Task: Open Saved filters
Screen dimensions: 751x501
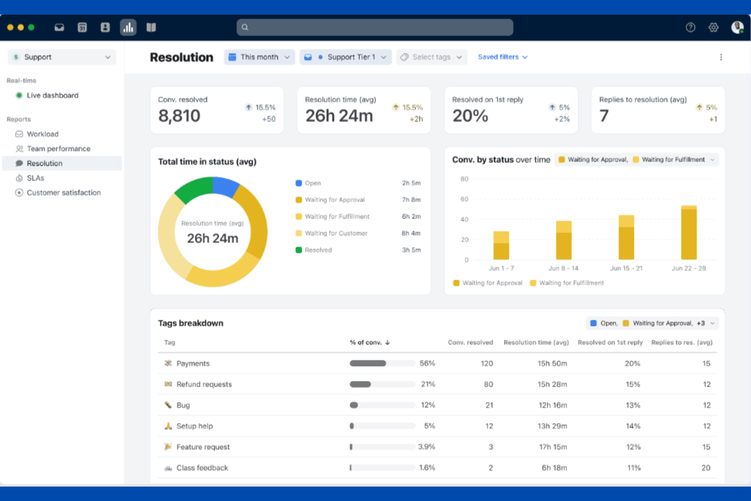Action: (x=502, y=57)
